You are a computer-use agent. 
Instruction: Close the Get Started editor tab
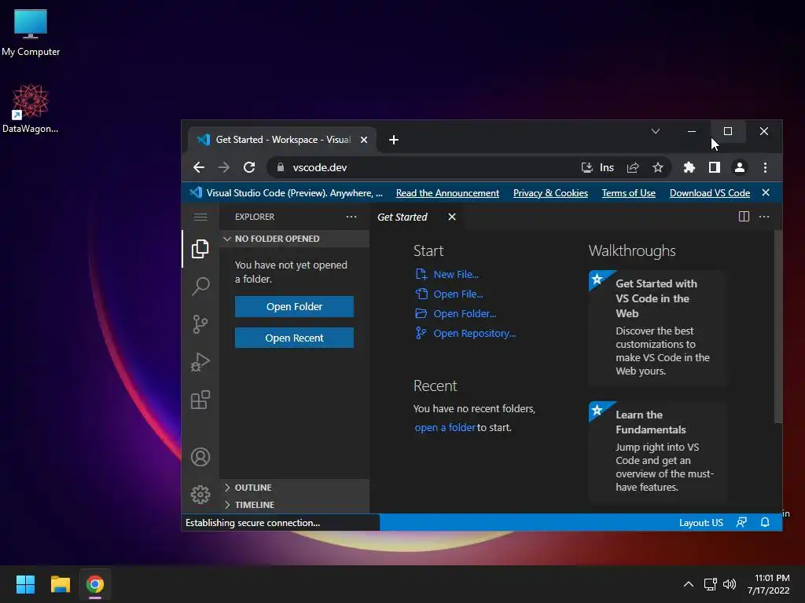(452, 217)
